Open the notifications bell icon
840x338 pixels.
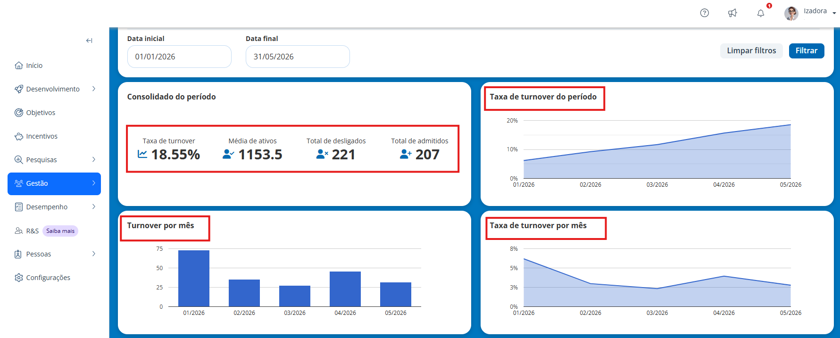point(761,13)
